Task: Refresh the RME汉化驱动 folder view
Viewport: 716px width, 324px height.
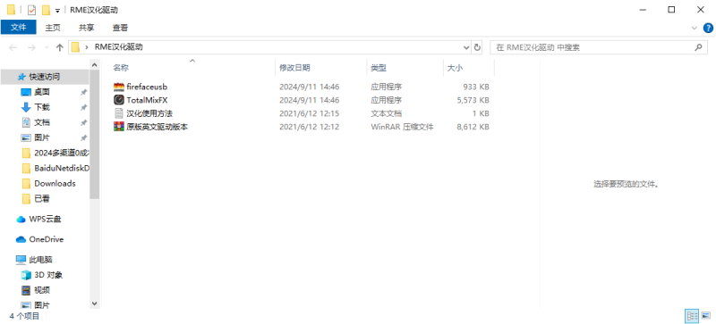Action: [478, 47]
